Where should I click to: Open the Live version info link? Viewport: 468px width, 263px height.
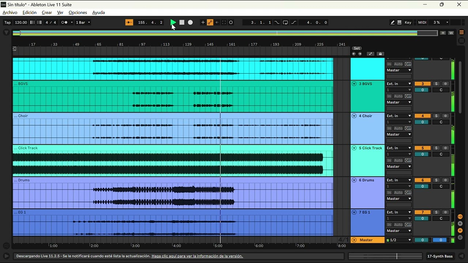click(x=197, y=256)
